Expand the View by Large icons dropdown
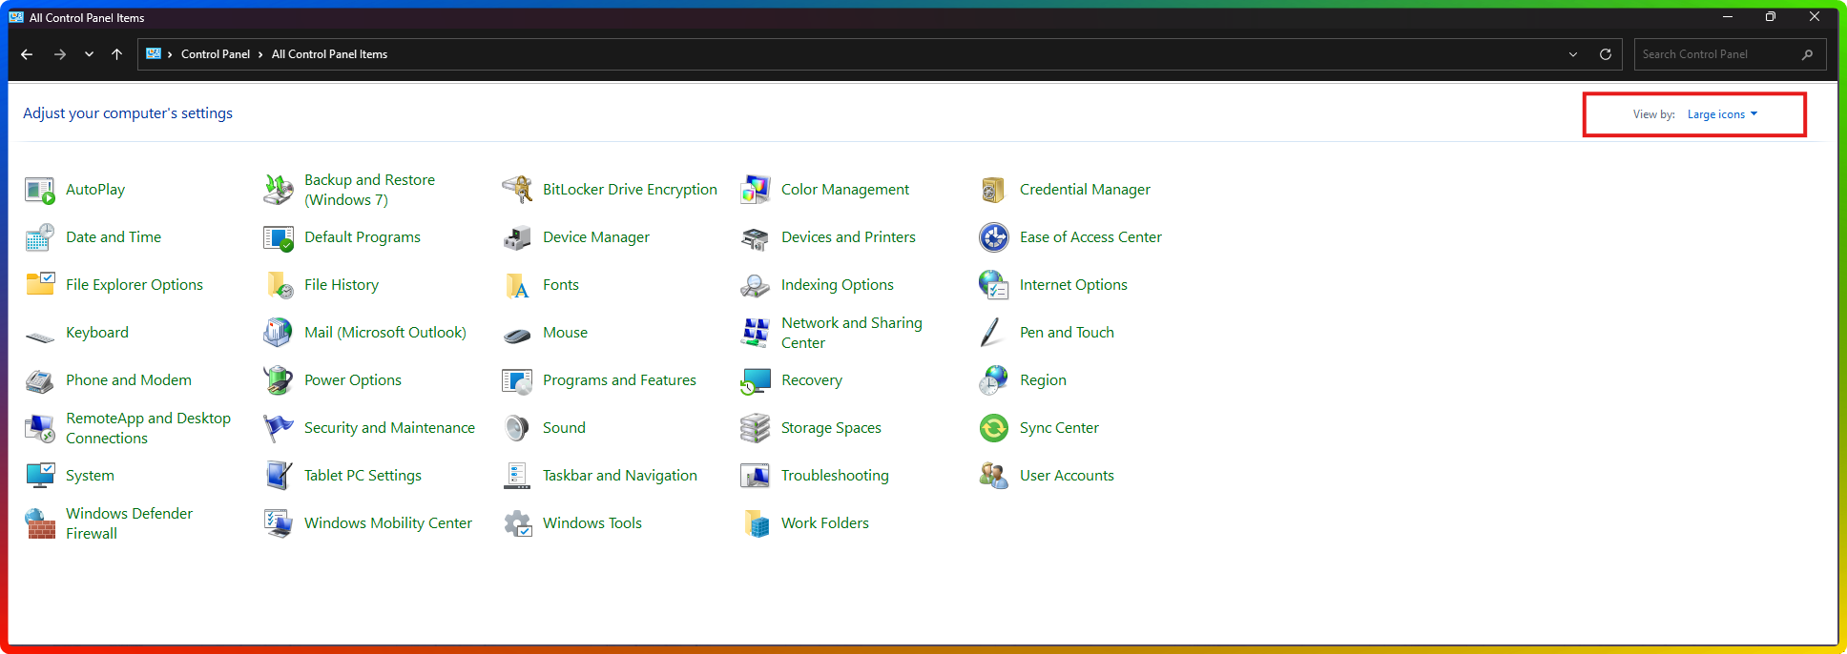1847x654 pixels. pos(1722,114)
